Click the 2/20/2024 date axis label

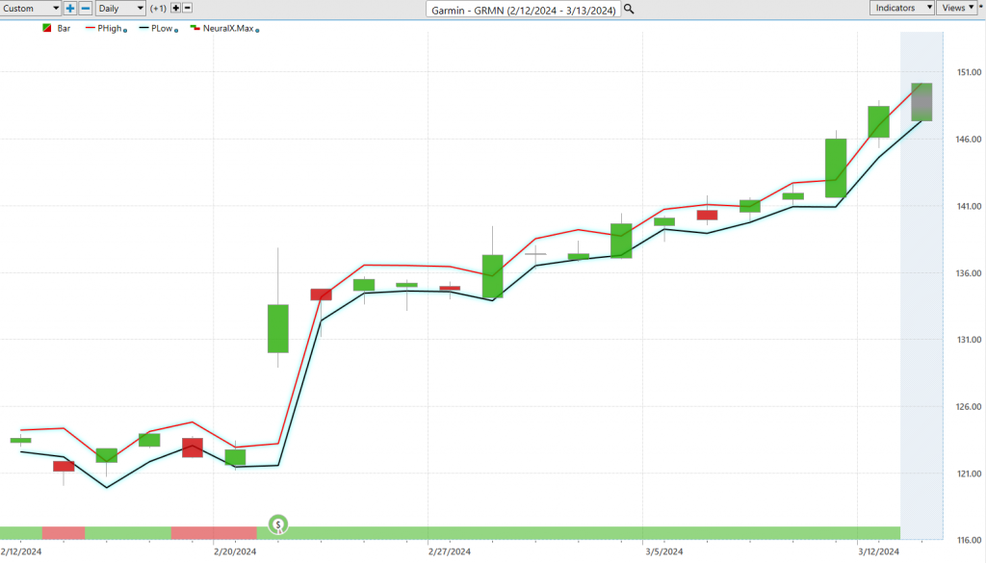(x=235, y=551)
